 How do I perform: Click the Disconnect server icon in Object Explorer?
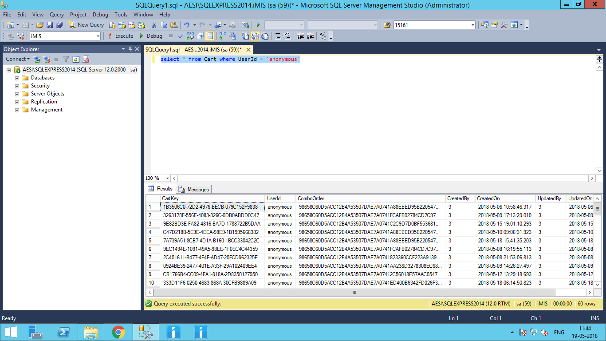47,59
